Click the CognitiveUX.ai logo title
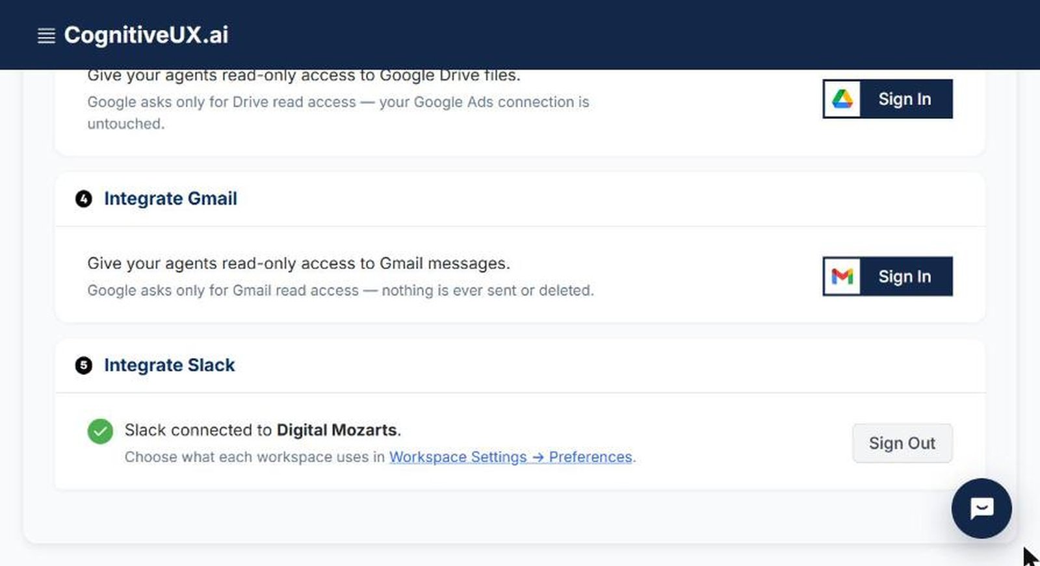This screenshot has height=566, width=1040. tap(146, 35)
